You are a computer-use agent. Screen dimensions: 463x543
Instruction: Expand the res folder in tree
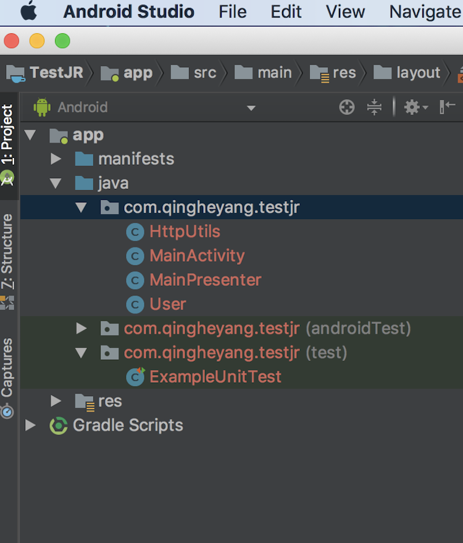pyautogui.click(x=56, y=401)
